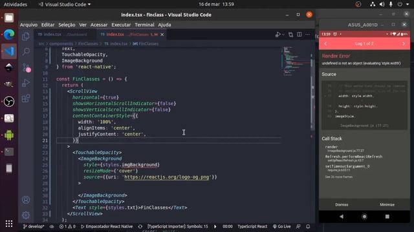Click Refresh.performReactRefresh call stack entry

pyautogui.click(x=354, y=158)
